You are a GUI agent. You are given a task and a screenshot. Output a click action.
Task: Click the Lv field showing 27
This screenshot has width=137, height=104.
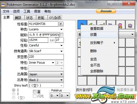(59, 40)
